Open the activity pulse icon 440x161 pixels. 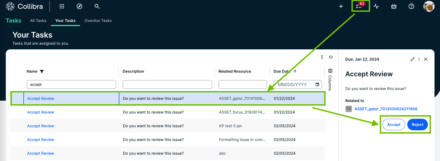376,6
